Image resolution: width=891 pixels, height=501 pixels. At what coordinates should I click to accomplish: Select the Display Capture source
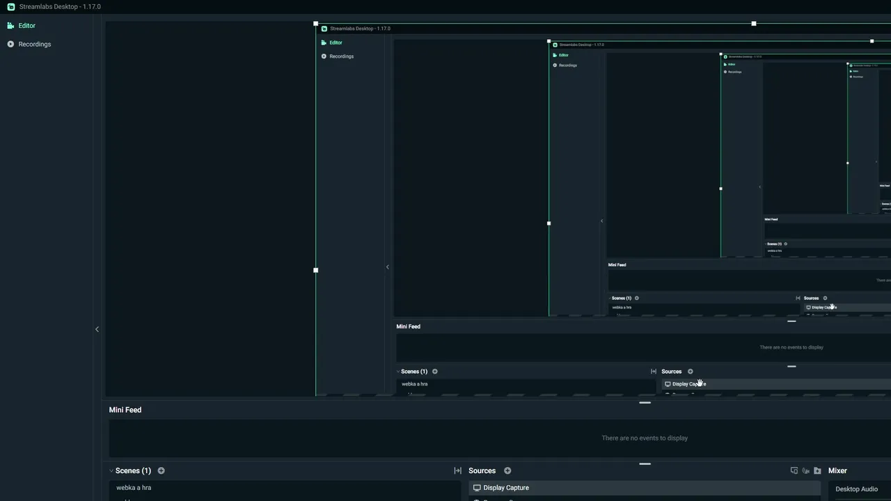[645, 488]
